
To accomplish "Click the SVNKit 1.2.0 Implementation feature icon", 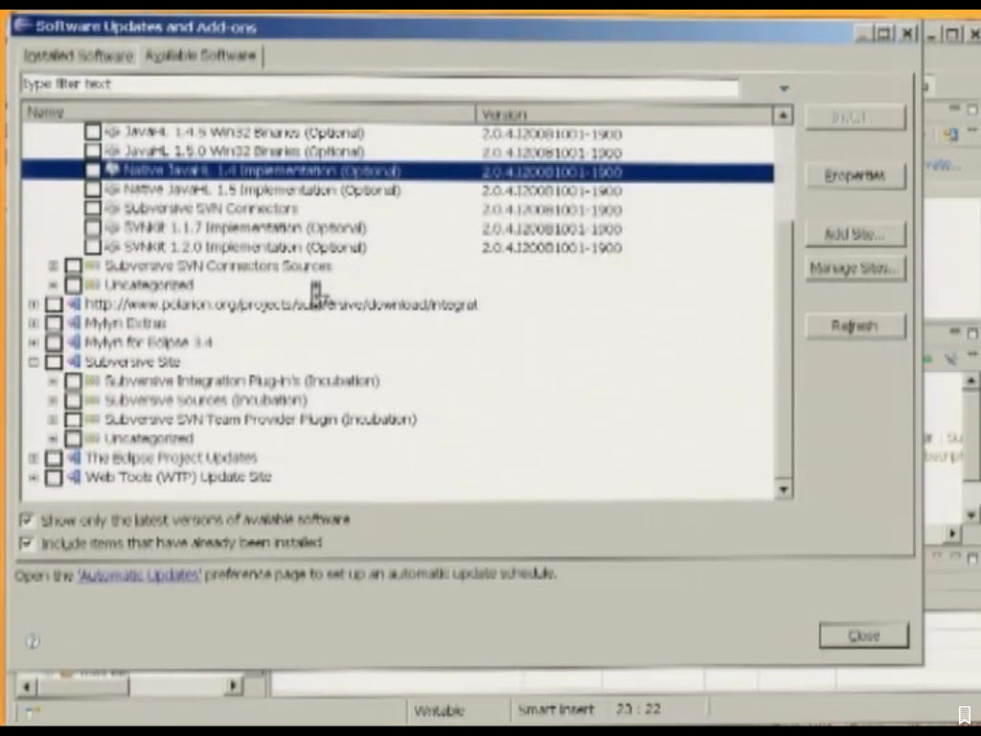I will click(x=113, y=246).
